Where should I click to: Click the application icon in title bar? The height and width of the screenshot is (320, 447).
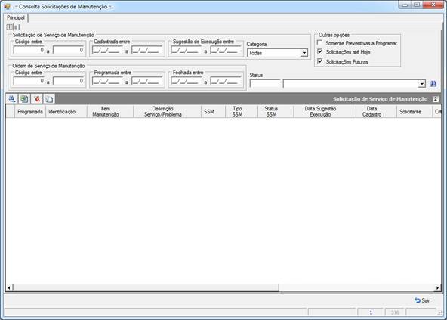[x=7, y=6]
